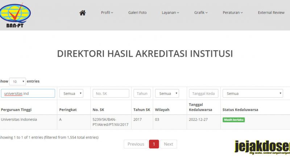Sort by No. SK column header
Image resolution: width=290 pixels, height=161 pixels.
(x=98, y=110)
